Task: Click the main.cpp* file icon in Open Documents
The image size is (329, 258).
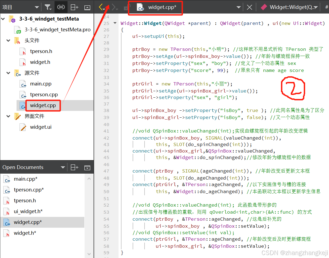Action: tap(7, 179)
